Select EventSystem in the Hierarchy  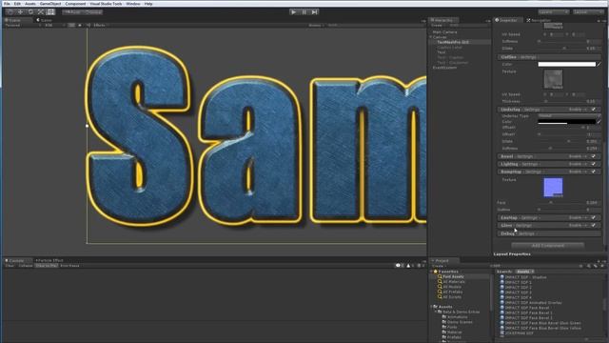(x=445, y=68)
